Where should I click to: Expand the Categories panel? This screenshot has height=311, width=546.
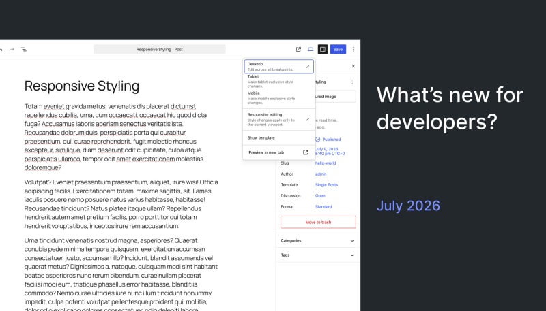coord(318,240)
